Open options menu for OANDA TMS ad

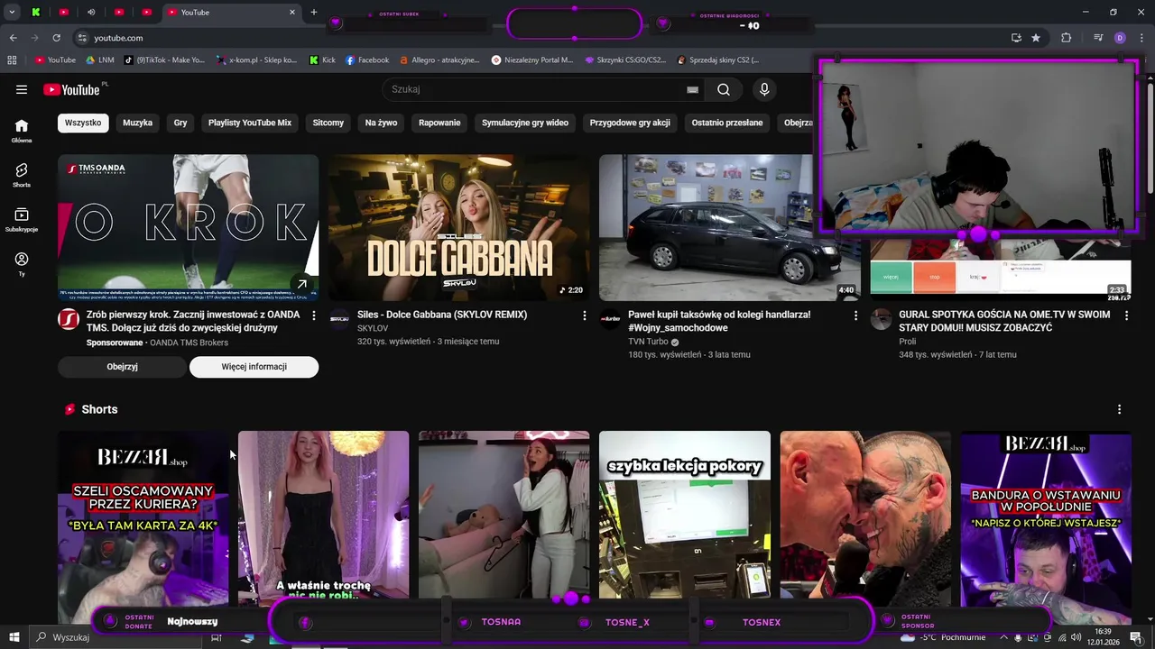(x=314, y=315)
